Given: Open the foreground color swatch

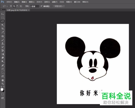Looking at the screenshot, I should point(2,89).
